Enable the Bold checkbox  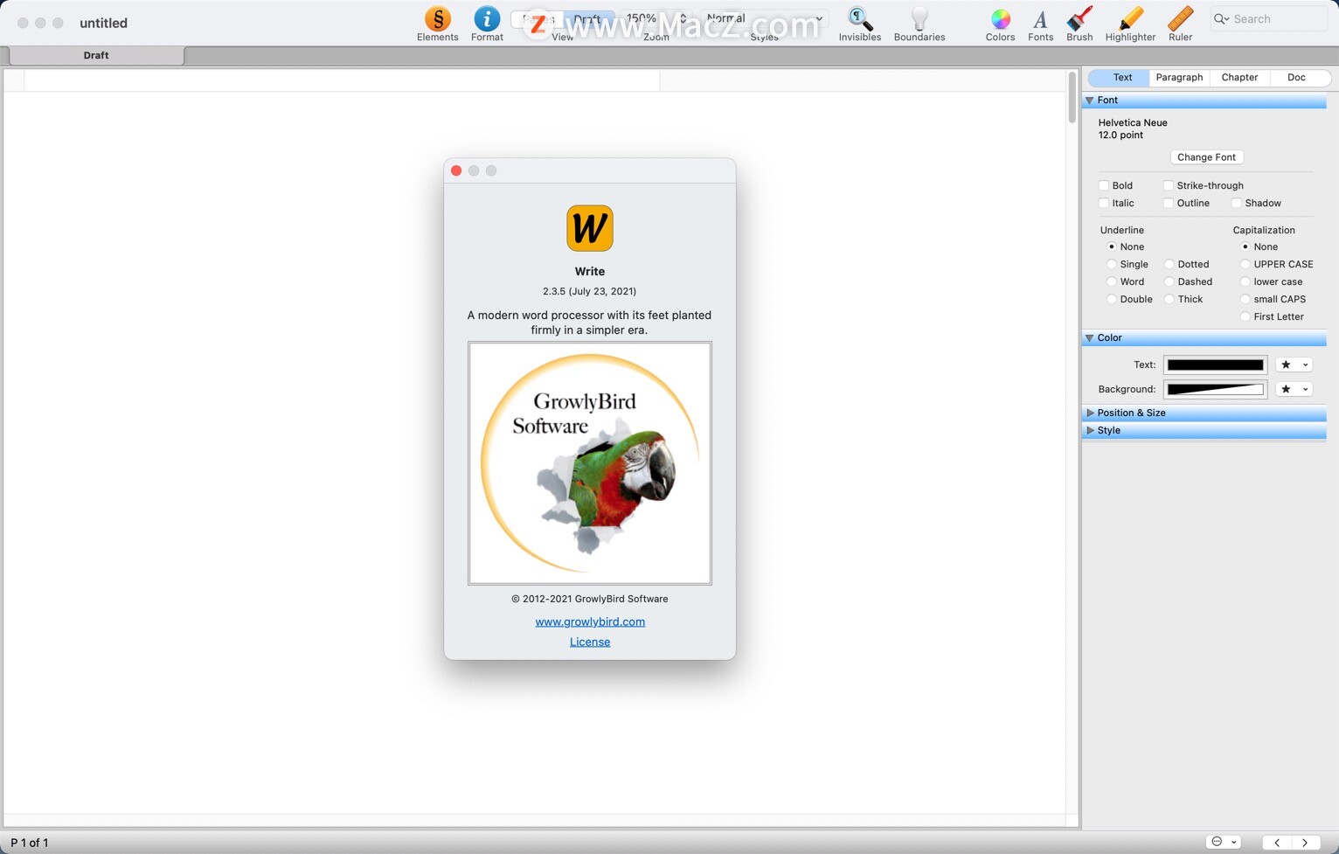tap(1104, 185)
